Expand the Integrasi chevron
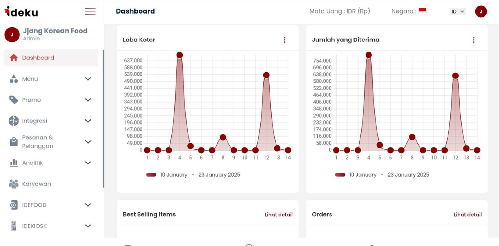Screen dimensions: 499x246 coord(88,121)
